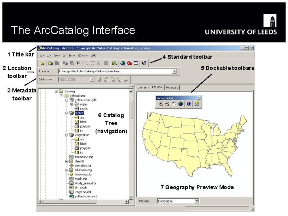Open the Search tool icon

[114, 63]
